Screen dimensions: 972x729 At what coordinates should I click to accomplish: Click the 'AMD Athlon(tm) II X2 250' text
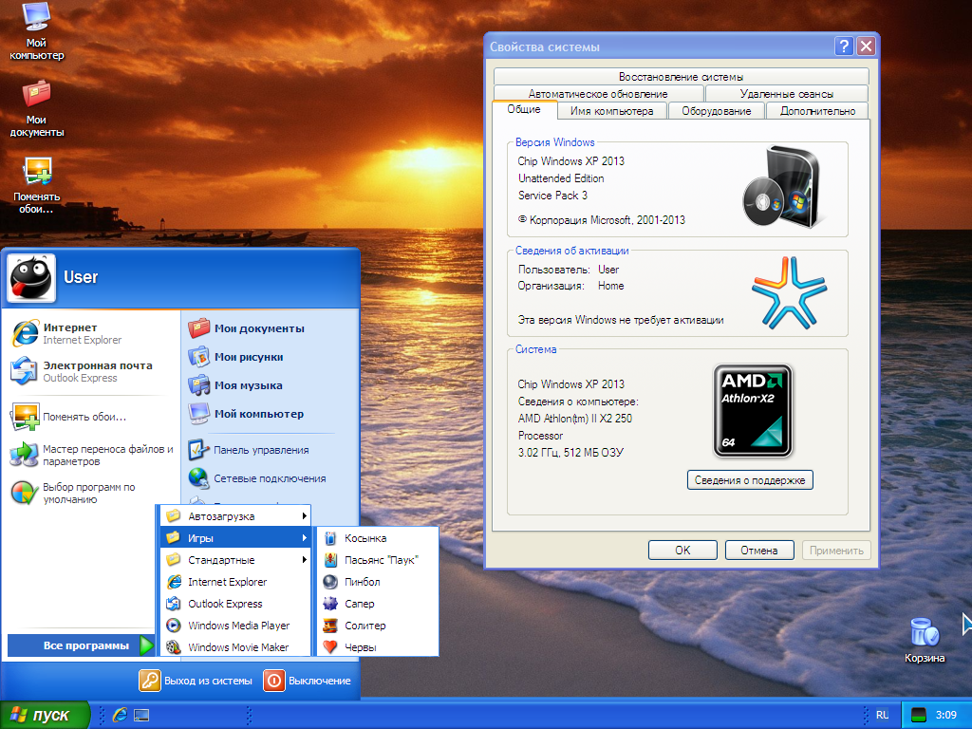click(x=575, y=419)
